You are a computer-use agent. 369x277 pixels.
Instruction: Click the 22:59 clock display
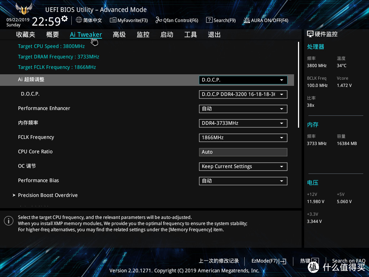click(46, 22)
